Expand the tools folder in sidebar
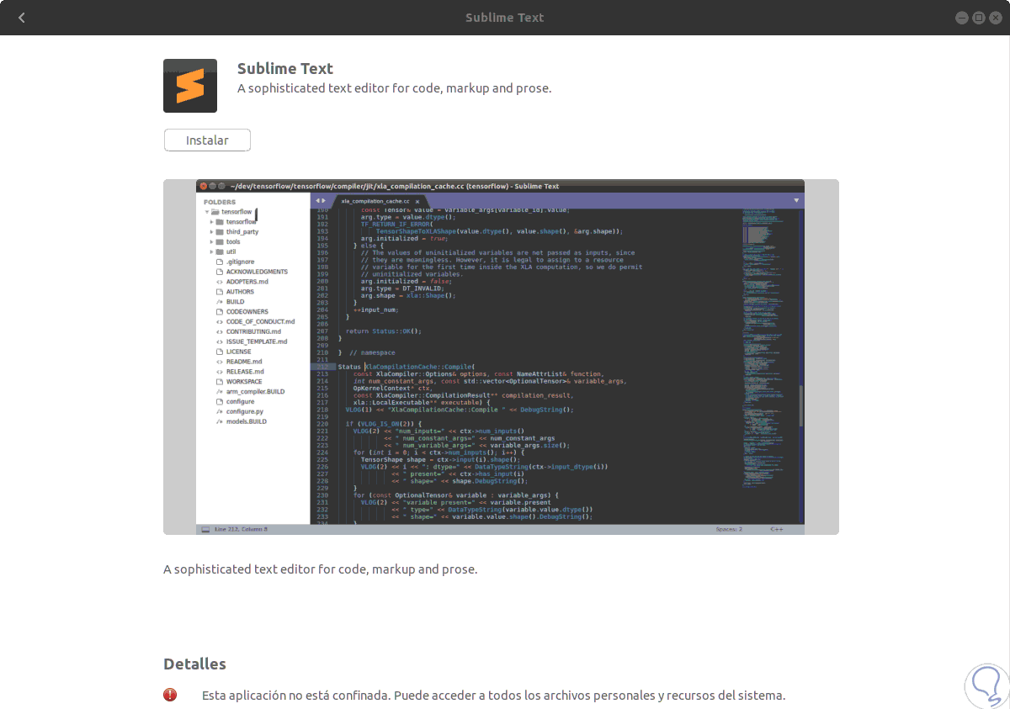 (212, 241)
